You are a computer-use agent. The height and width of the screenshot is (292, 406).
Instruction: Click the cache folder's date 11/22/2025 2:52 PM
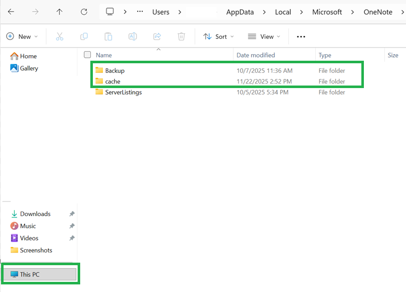click(x=264, y=81)
